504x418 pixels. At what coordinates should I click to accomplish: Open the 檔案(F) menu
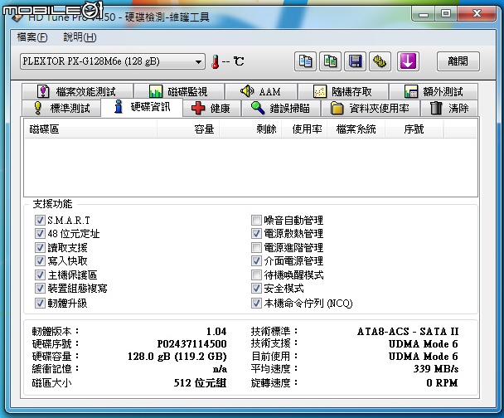(x=32, y=37)
